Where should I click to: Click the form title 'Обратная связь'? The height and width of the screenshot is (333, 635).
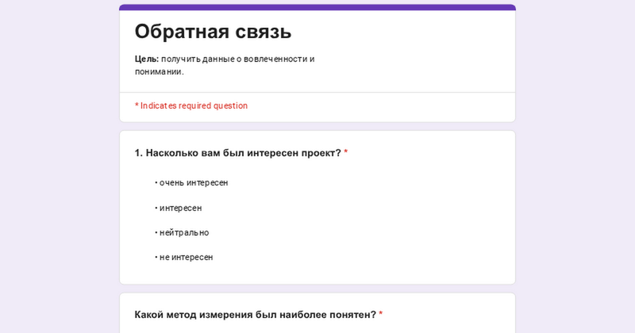[213, 31]
